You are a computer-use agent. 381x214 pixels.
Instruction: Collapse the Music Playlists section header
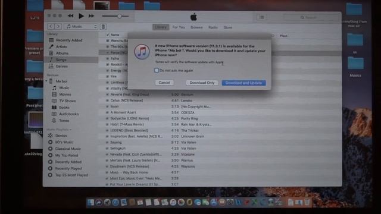[59, 130]
